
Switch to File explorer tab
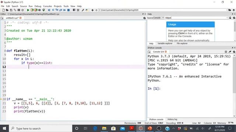pos(182,43)
